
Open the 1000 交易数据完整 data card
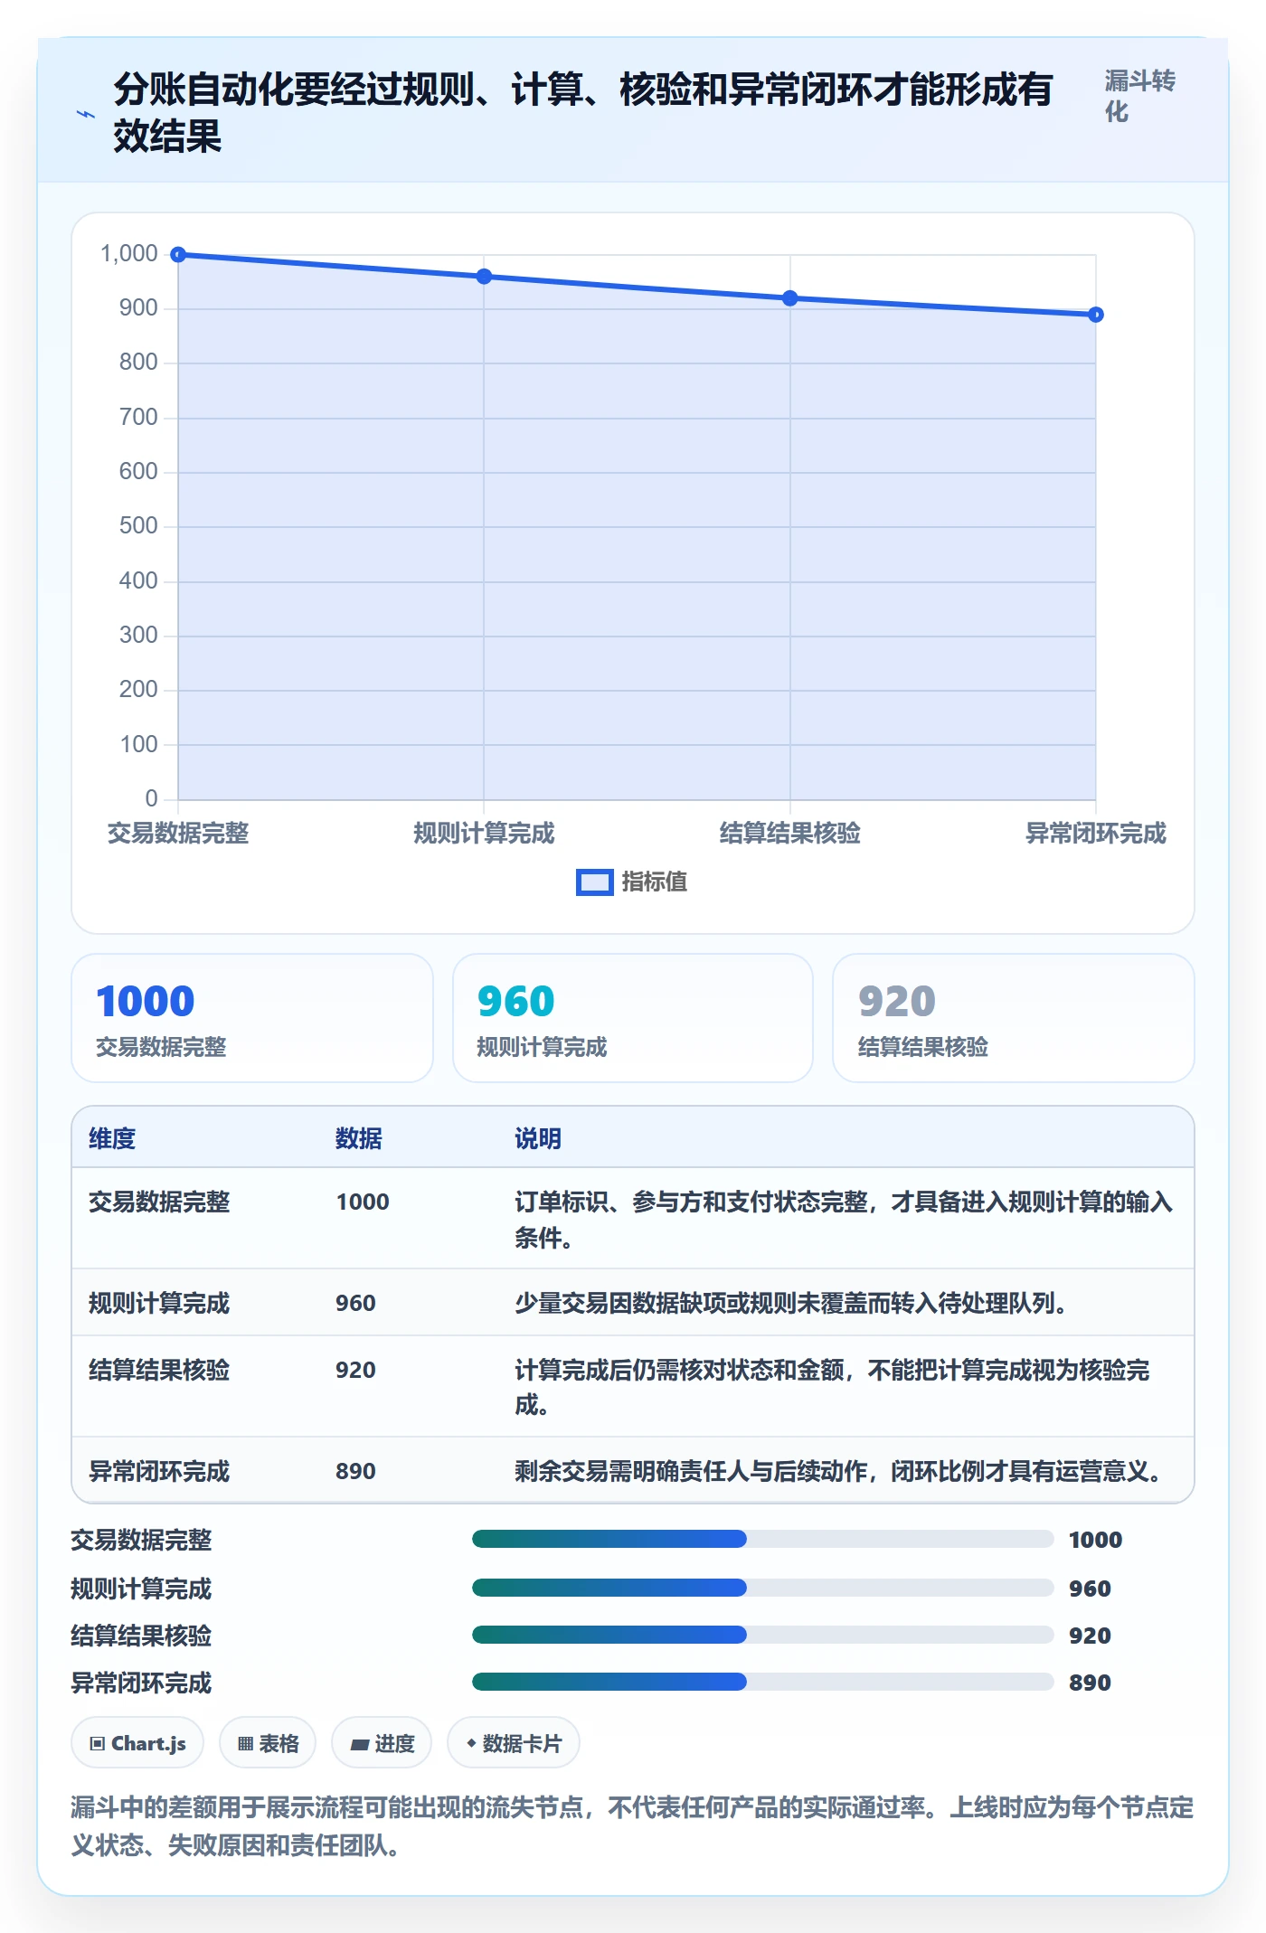coord(252,1018)
